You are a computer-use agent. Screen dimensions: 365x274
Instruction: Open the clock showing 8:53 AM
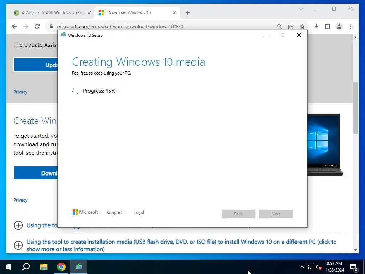coord(335,267)
